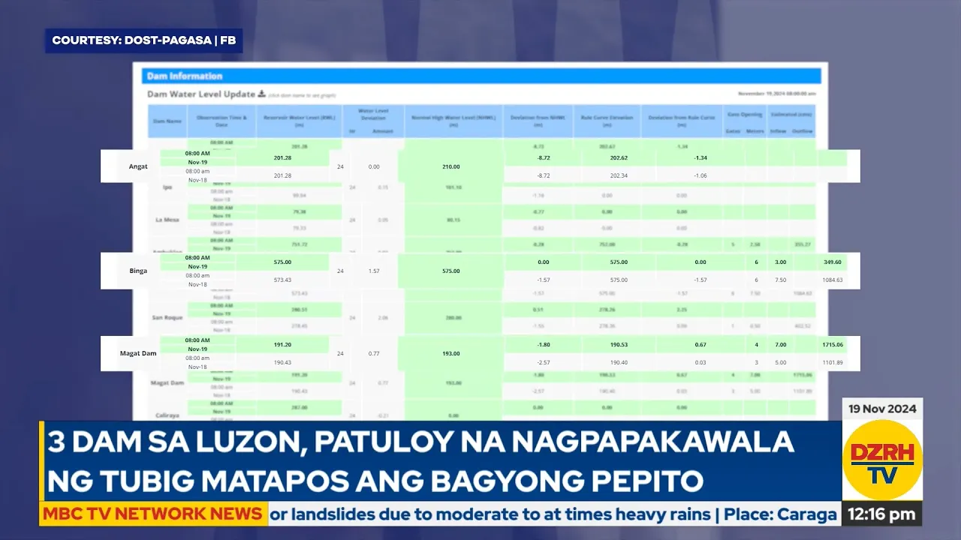This screenshot has height=540, width=961.
Task: Open the Angat dam name link
Action: tap(137, 166)
